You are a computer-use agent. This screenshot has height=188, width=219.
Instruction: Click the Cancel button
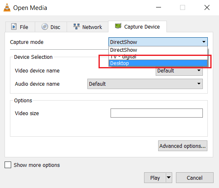[195, 178]
